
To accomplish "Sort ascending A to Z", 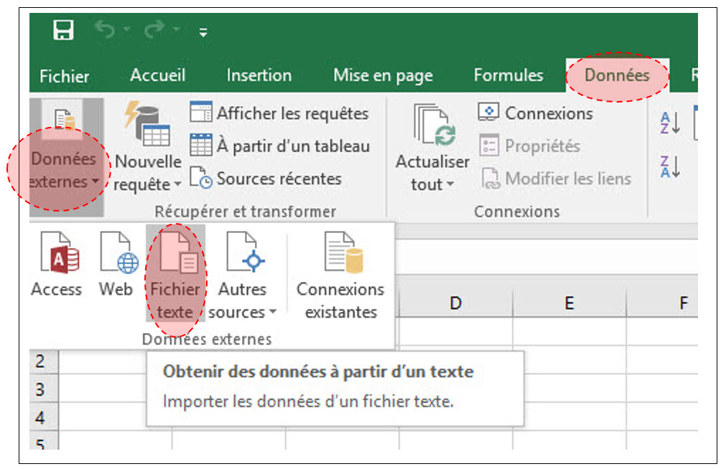I will click(x=669, y=122).
